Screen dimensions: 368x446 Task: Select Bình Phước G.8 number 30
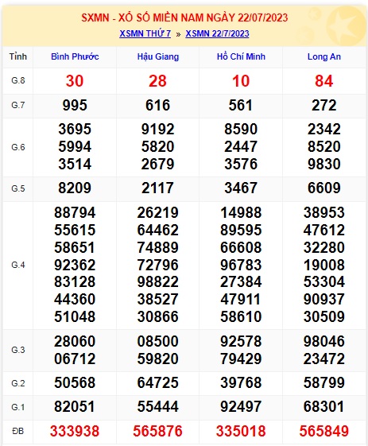point(75,81)
